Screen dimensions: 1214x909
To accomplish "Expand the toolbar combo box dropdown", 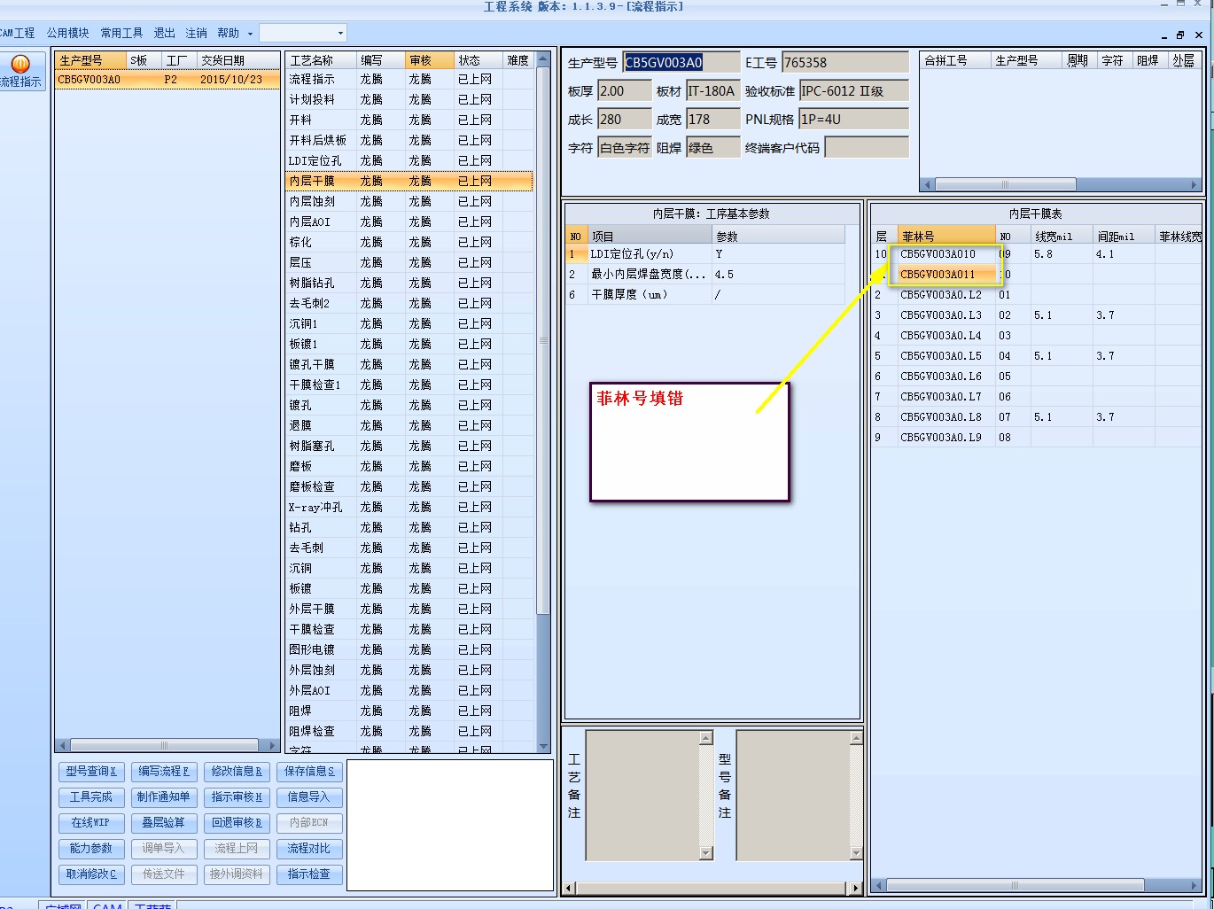I will [339, 34].
